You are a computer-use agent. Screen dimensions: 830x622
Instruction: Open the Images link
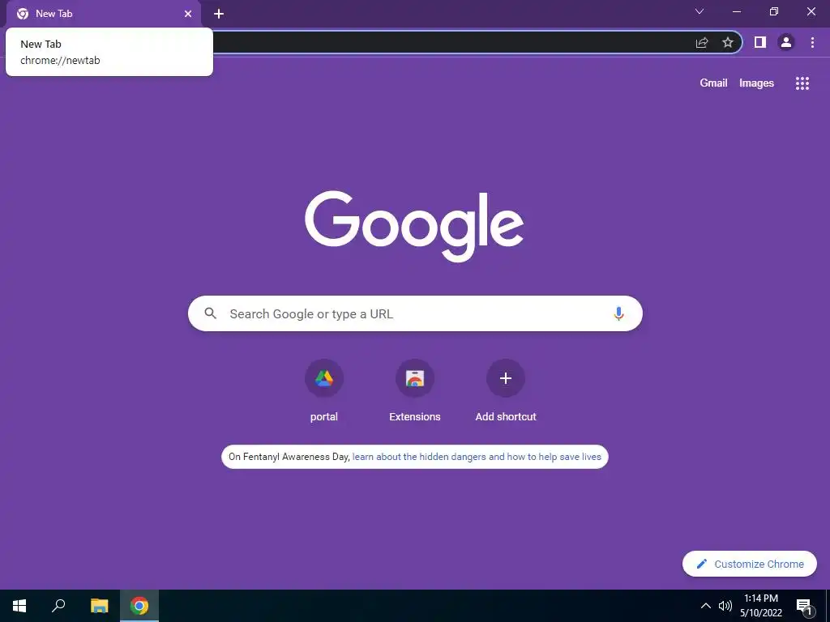[756, 83]
